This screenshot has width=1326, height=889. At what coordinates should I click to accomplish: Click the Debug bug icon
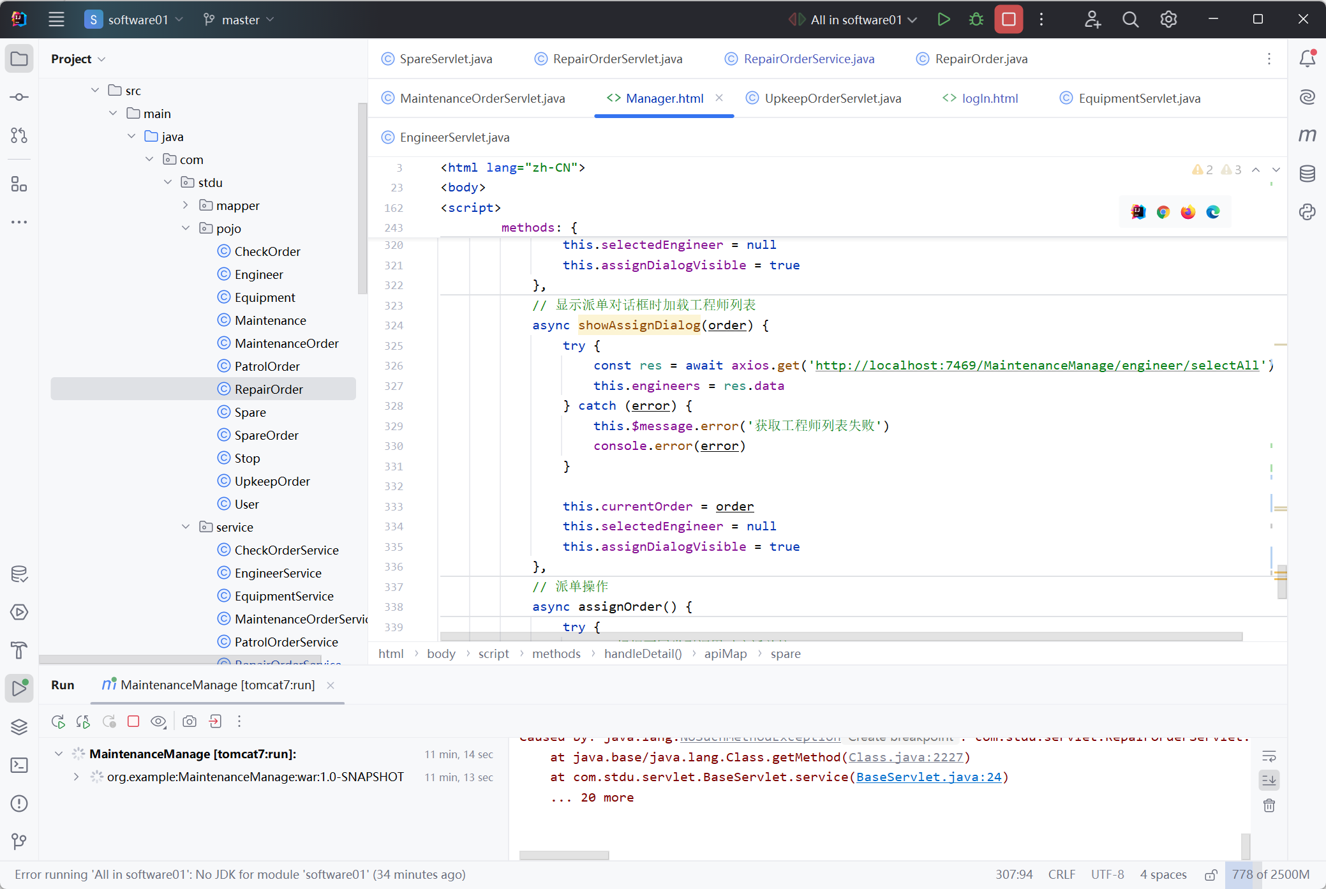[976, 19]
